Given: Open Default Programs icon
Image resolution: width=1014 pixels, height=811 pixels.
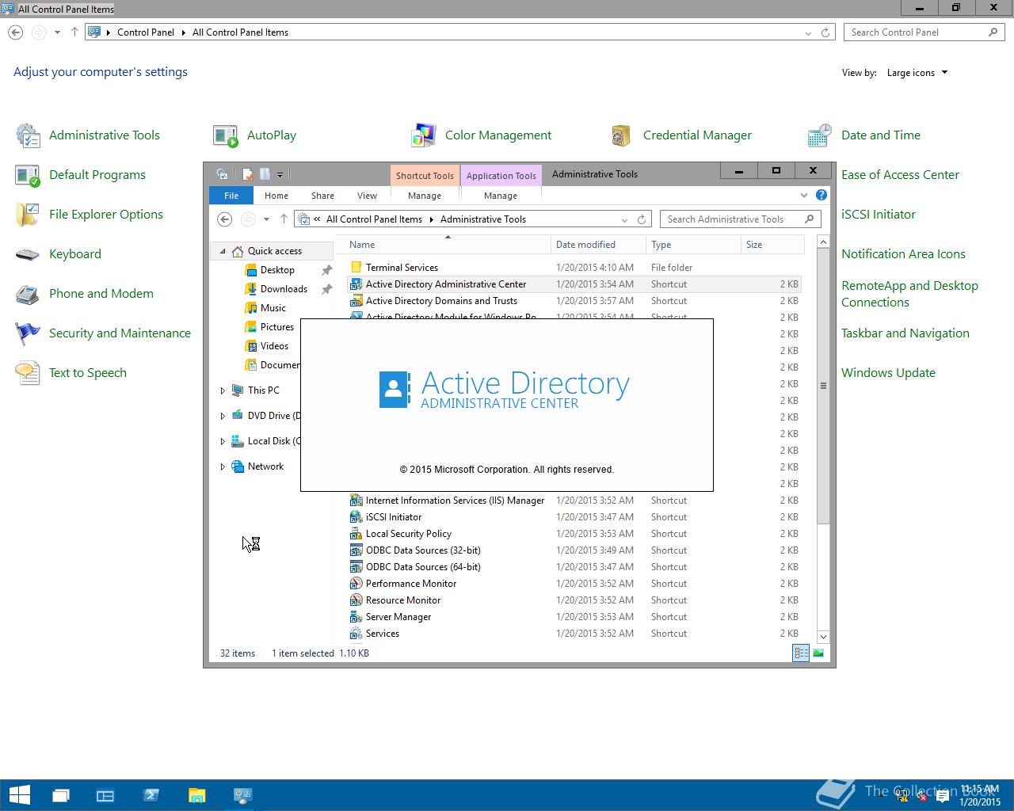Looking at the screenshot, I should pyautogui.click(x=28, y=175).
